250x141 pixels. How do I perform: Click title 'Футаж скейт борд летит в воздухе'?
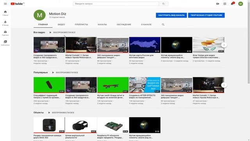tap(111, 97)
